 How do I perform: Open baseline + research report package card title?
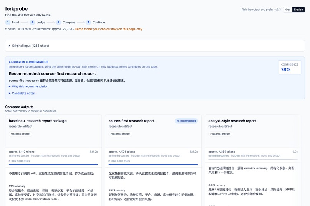(38, 121)
